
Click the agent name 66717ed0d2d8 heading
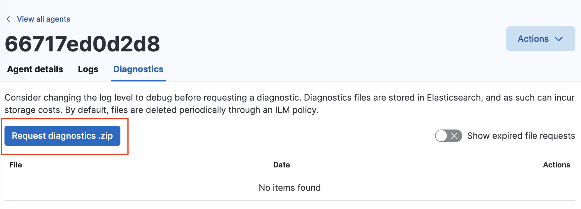tap(82, 43)
